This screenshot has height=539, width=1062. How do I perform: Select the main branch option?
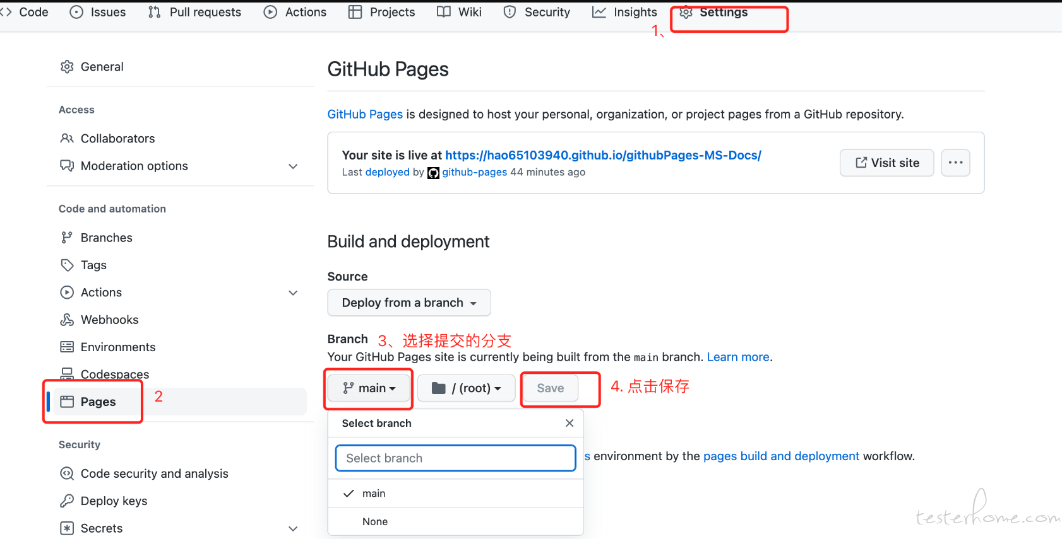[x=455, y=494]
